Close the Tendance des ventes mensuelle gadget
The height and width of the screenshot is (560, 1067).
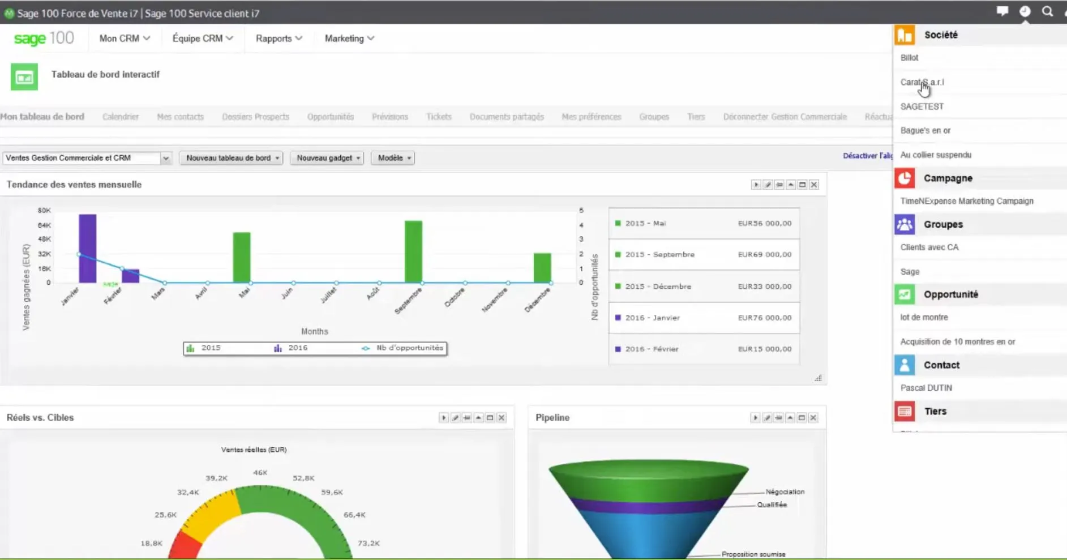pos(814,185)
